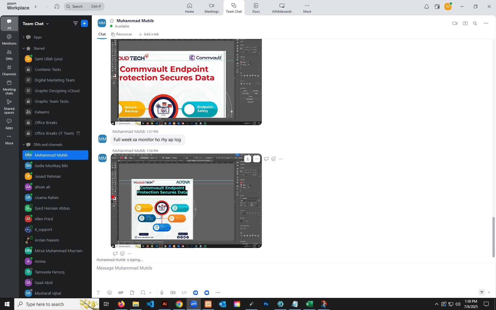Open the GIF picker

click(121, 293)
